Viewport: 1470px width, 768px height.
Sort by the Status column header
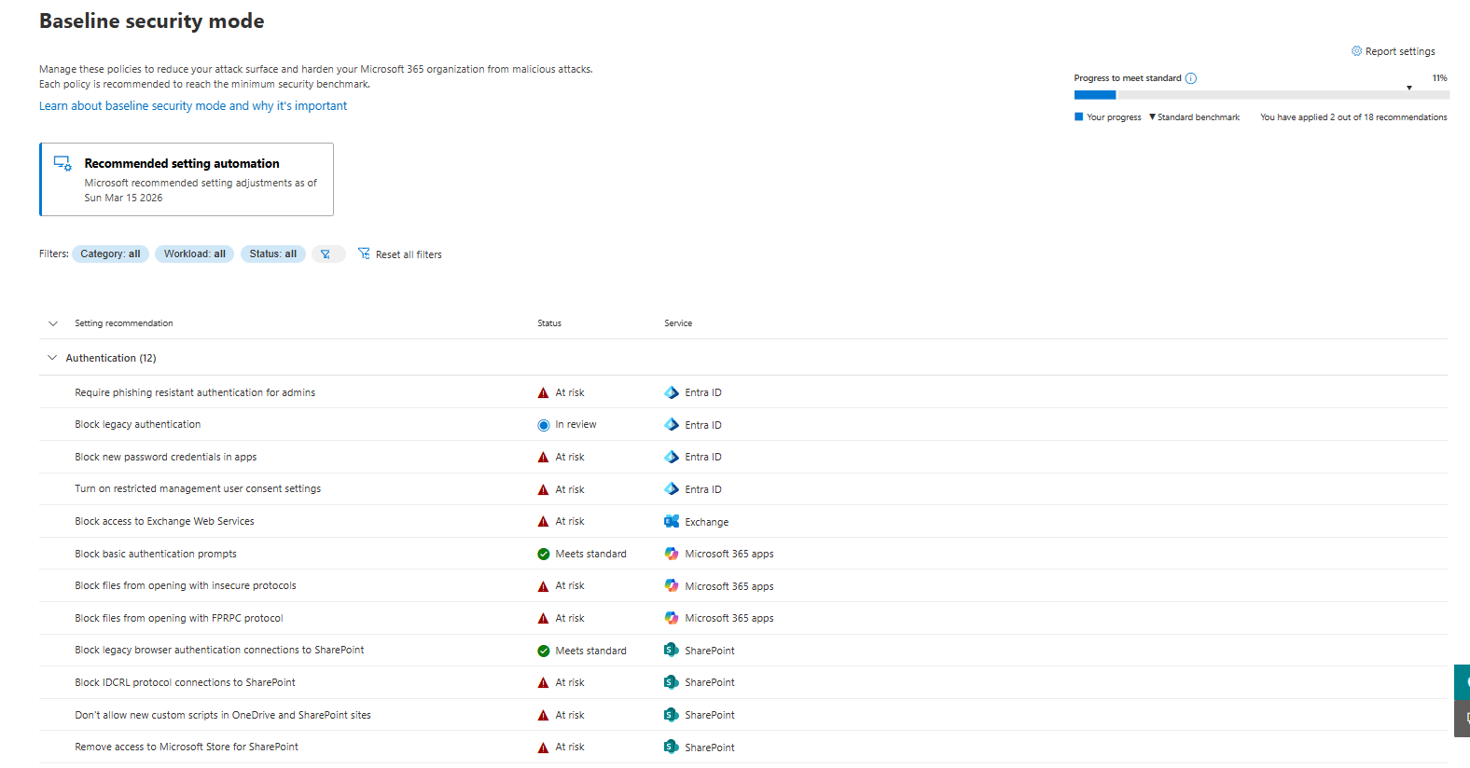[x=549, y=323]
